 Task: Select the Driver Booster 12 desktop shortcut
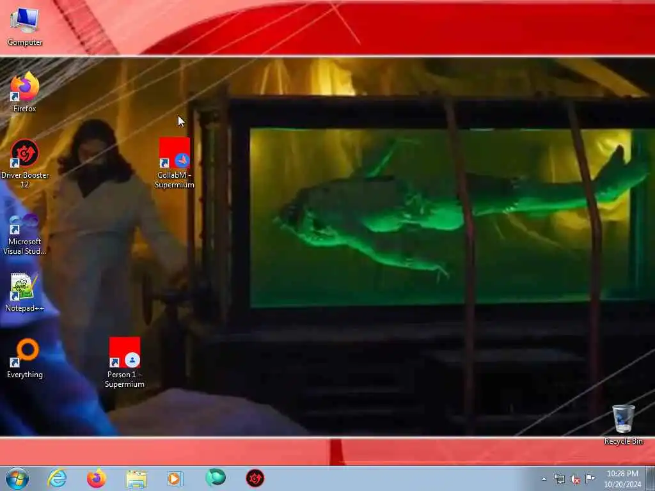click(25, 163)
